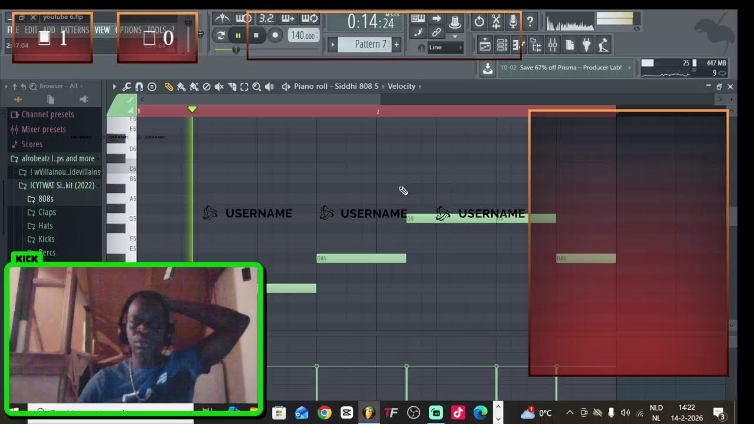Expand the ICYTWAT Si..kit (2022) folder

pos(62,185)
